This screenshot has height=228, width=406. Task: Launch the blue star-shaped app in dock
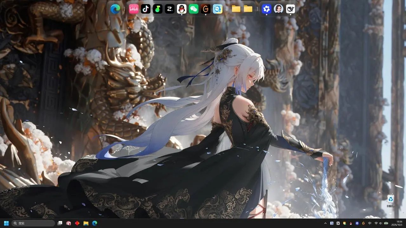click(266, 9)
